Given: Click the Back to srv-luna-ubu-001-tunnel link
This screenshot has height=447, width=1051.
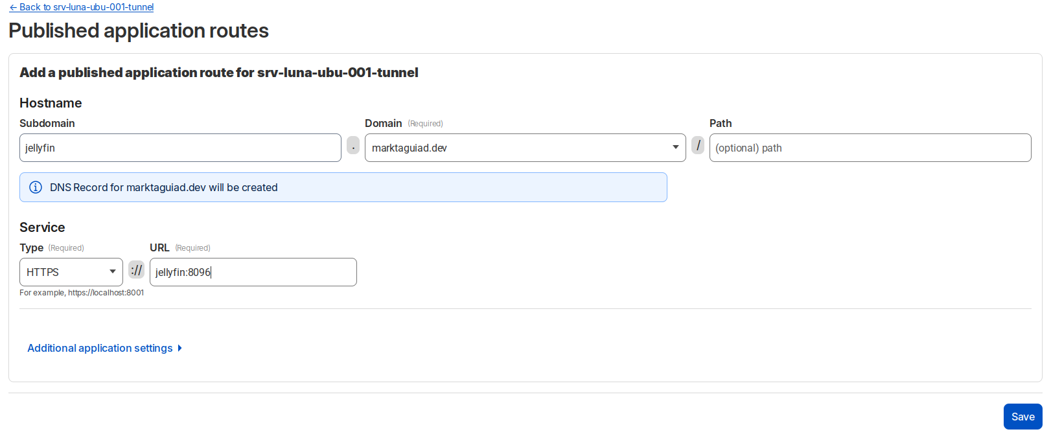Looking at the screenshot, I should [x=82, y=7].
